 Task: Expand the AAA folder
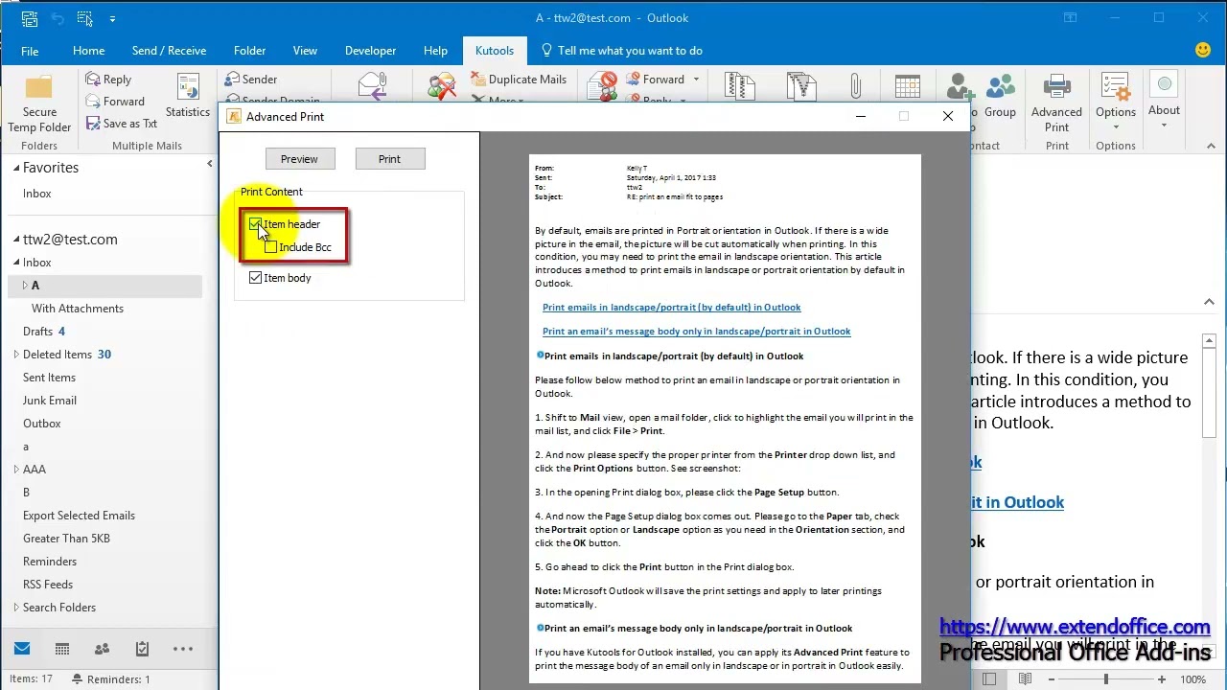coord(16,470)
